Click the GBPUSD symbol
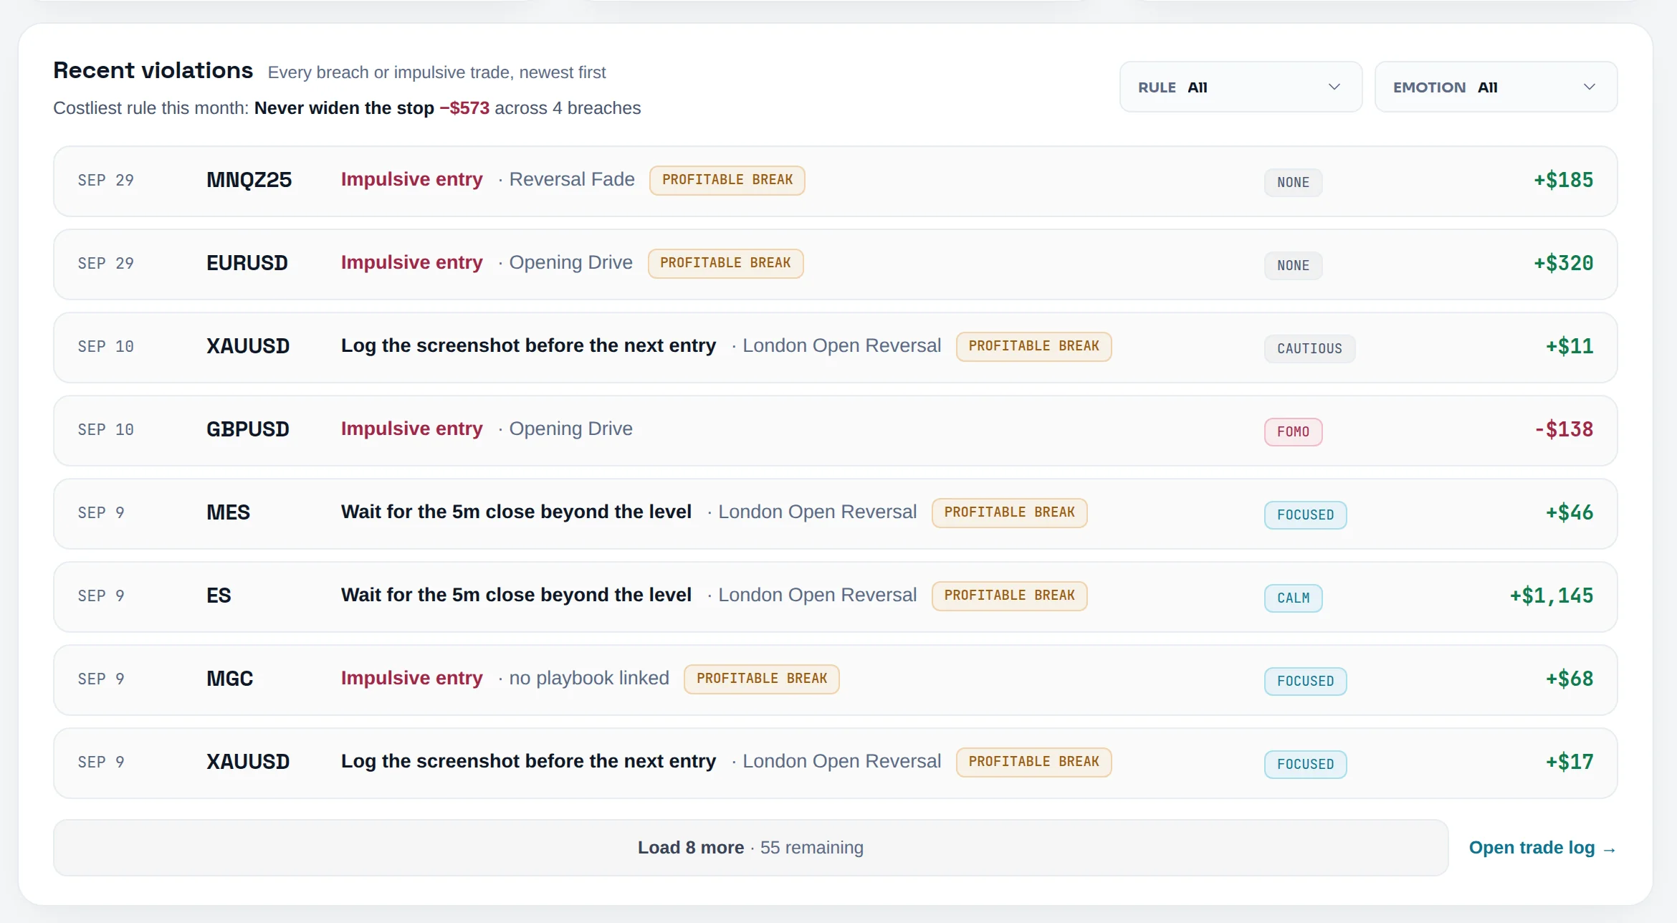 pyautogui.click(x=248, y=429)
